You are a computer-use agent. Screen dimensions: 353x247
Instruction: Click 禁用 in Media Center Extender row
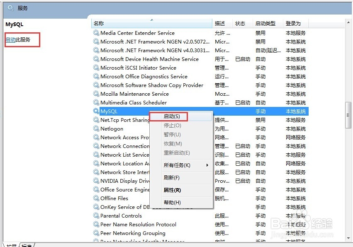point(260,33)
